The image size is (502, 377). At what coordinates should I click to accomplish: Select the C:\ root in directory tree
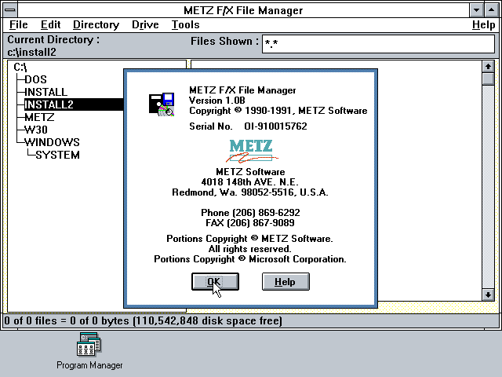coord(20,67)
